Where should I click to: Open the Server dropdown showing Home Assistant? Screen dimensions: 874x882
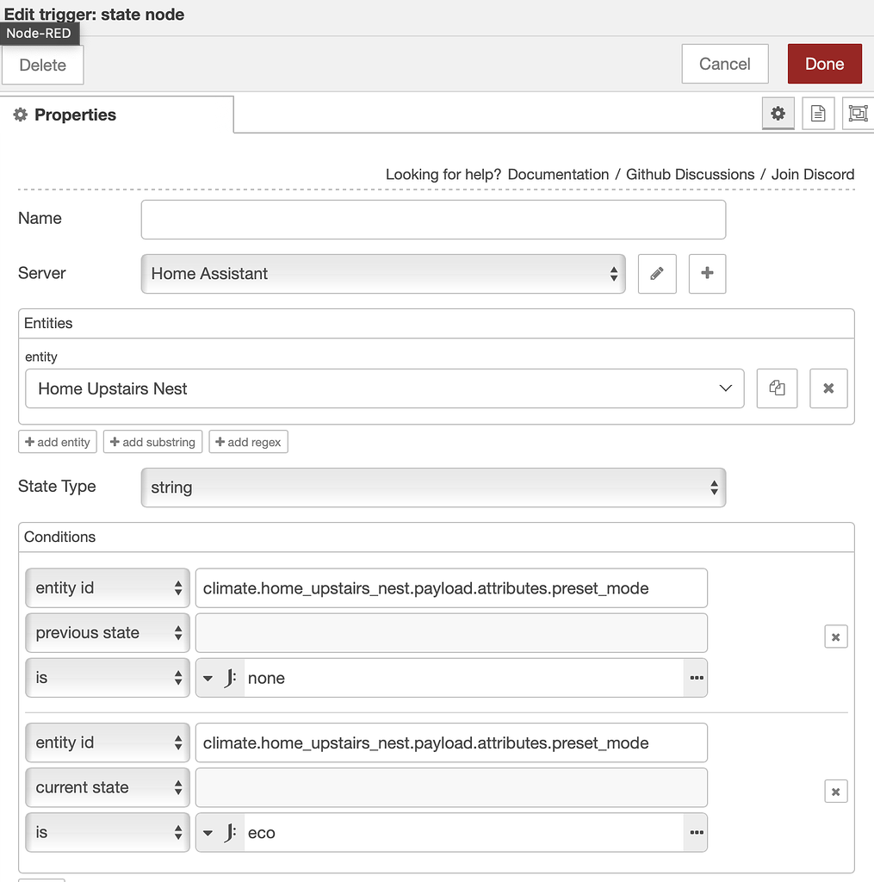pos(383,274)
